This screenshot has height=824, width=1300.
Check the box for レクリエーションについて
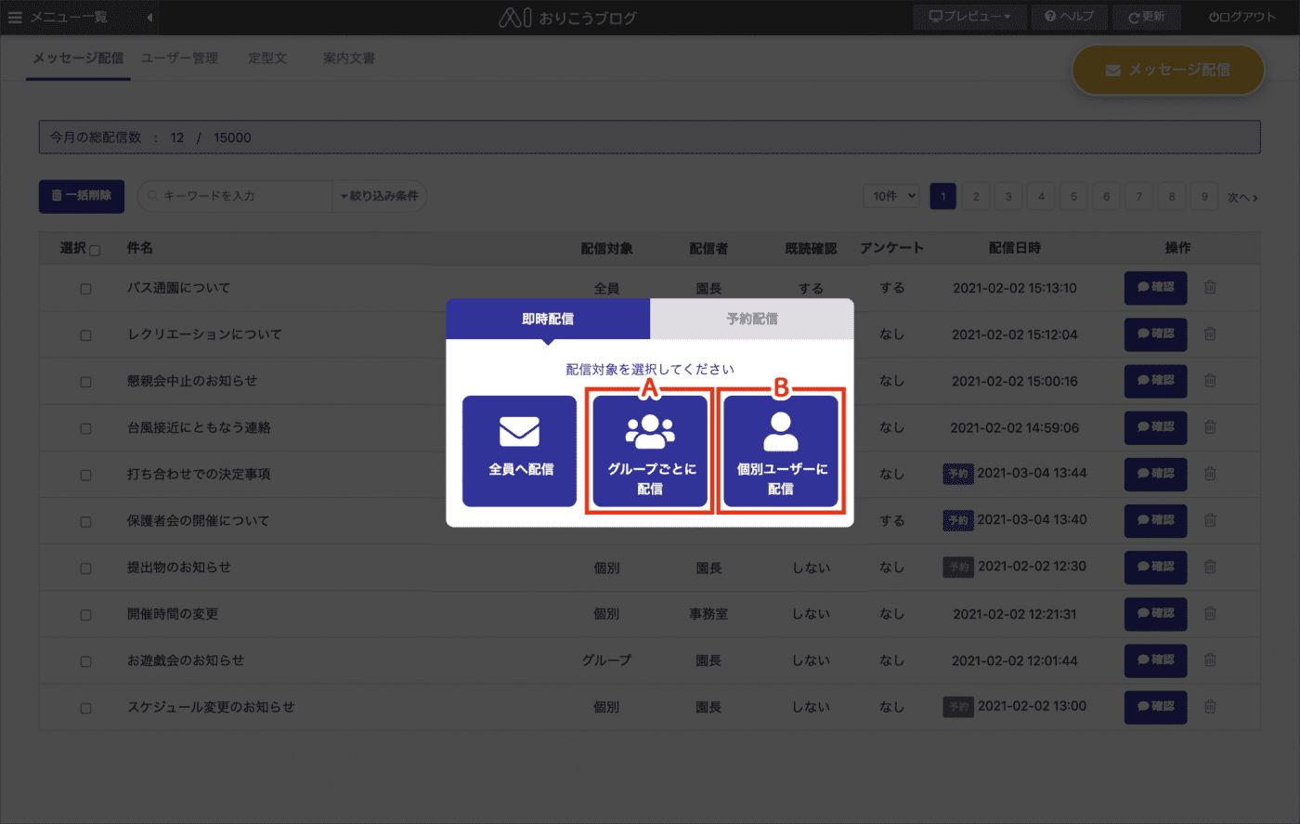tap(85, 335)
